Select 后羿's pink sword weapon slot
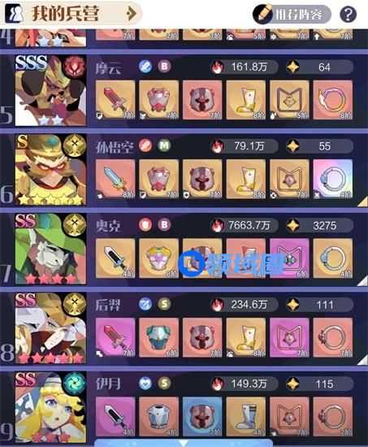Screen dimensions: 368x447 115,337
